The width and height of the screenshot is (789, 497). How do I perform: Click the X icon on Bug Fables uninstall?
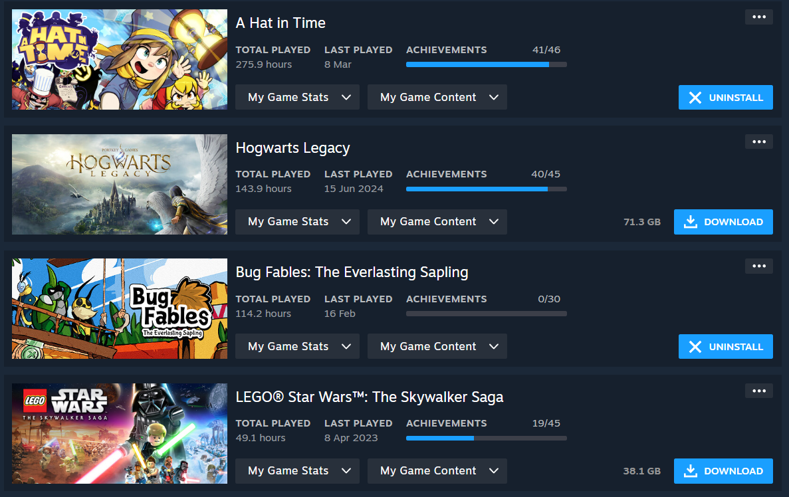point(695,347)
